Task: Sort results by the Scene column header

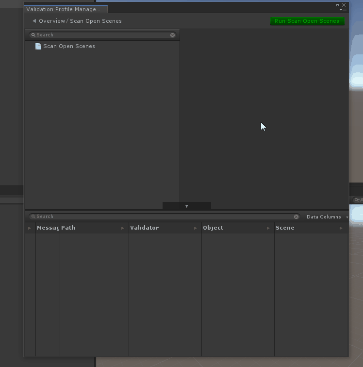Action: 285,228
